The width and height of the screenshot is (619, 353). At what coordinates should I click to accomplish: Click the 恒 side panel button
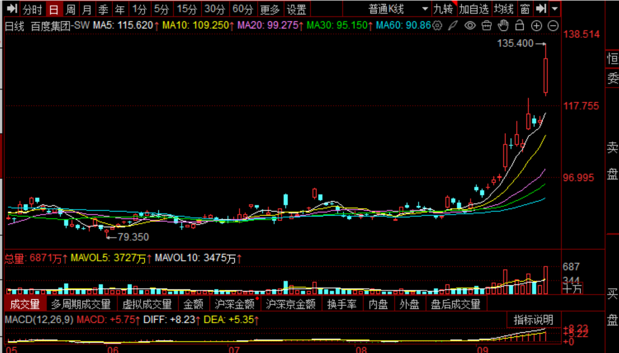(x=612, y=59)
